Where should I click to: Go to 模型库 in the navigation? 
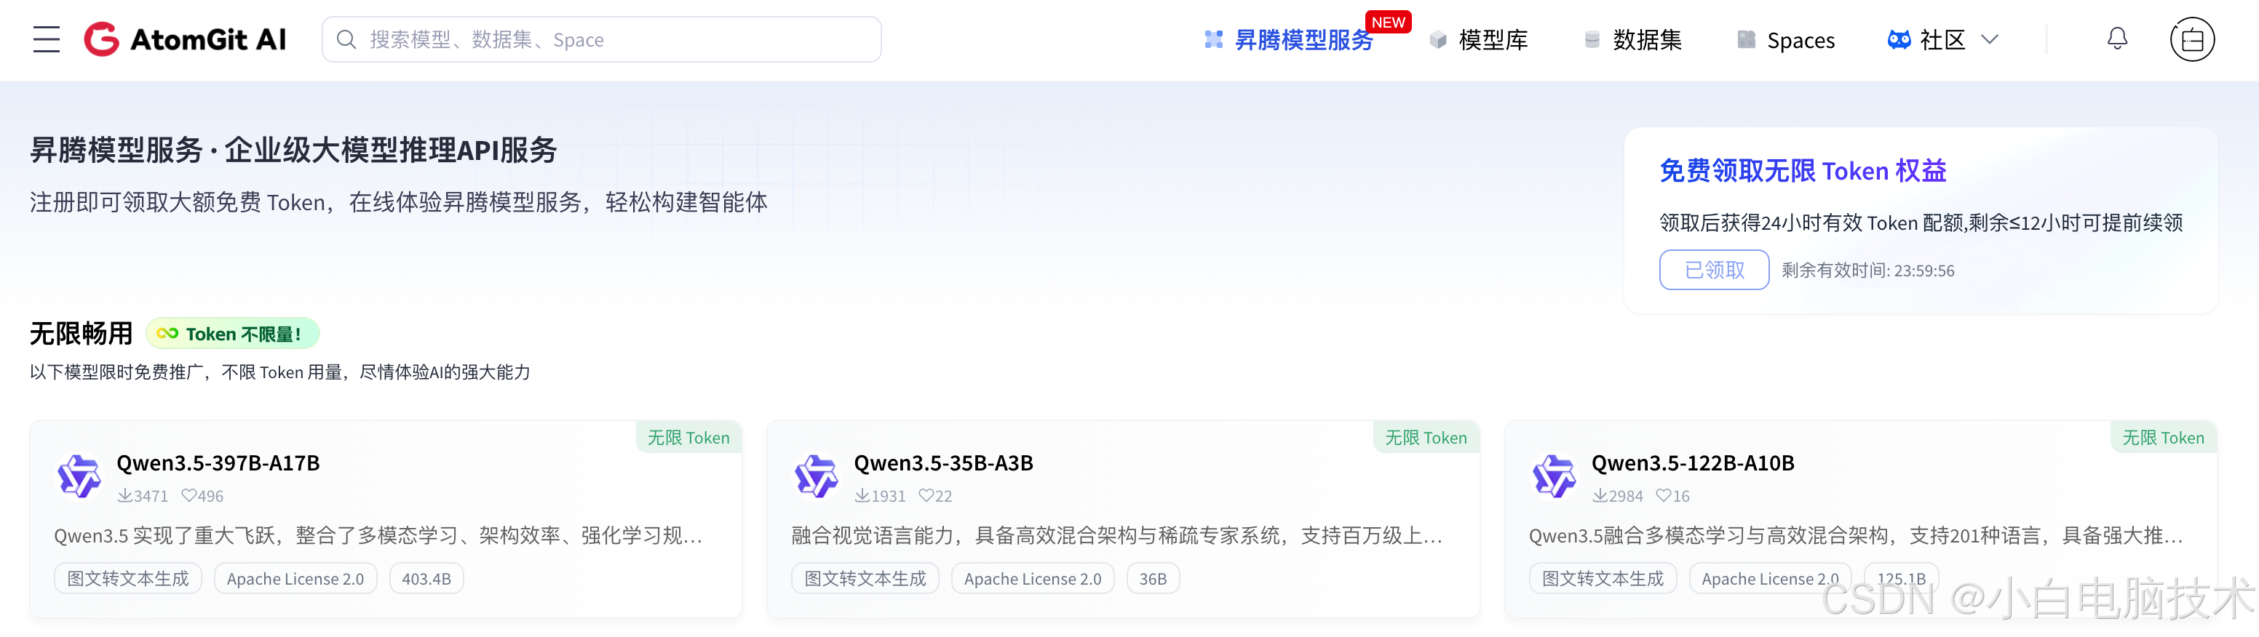point(1479,40)
